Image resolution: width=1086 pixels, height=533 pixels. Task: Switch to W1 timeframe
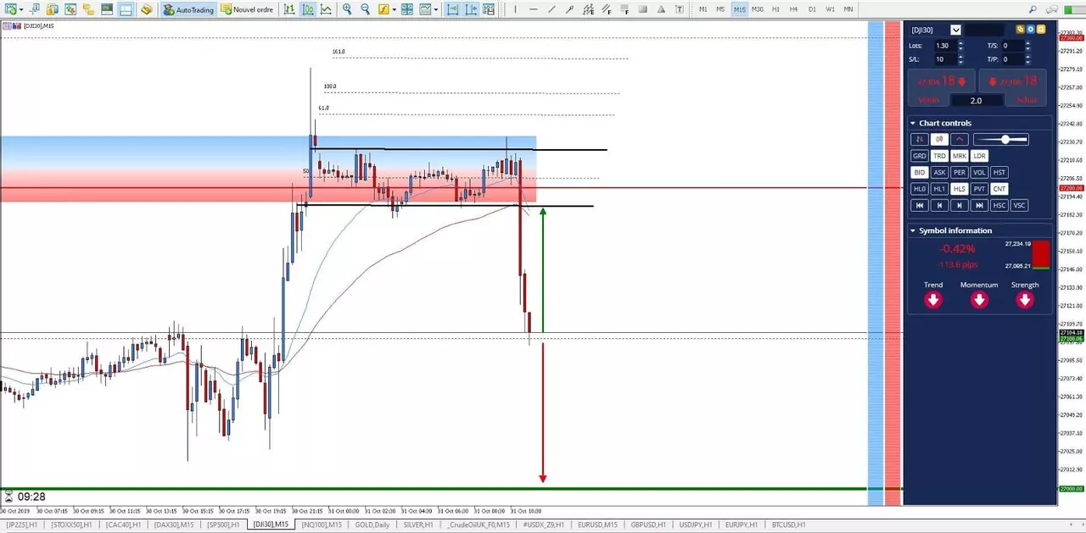tap(830, 9)
